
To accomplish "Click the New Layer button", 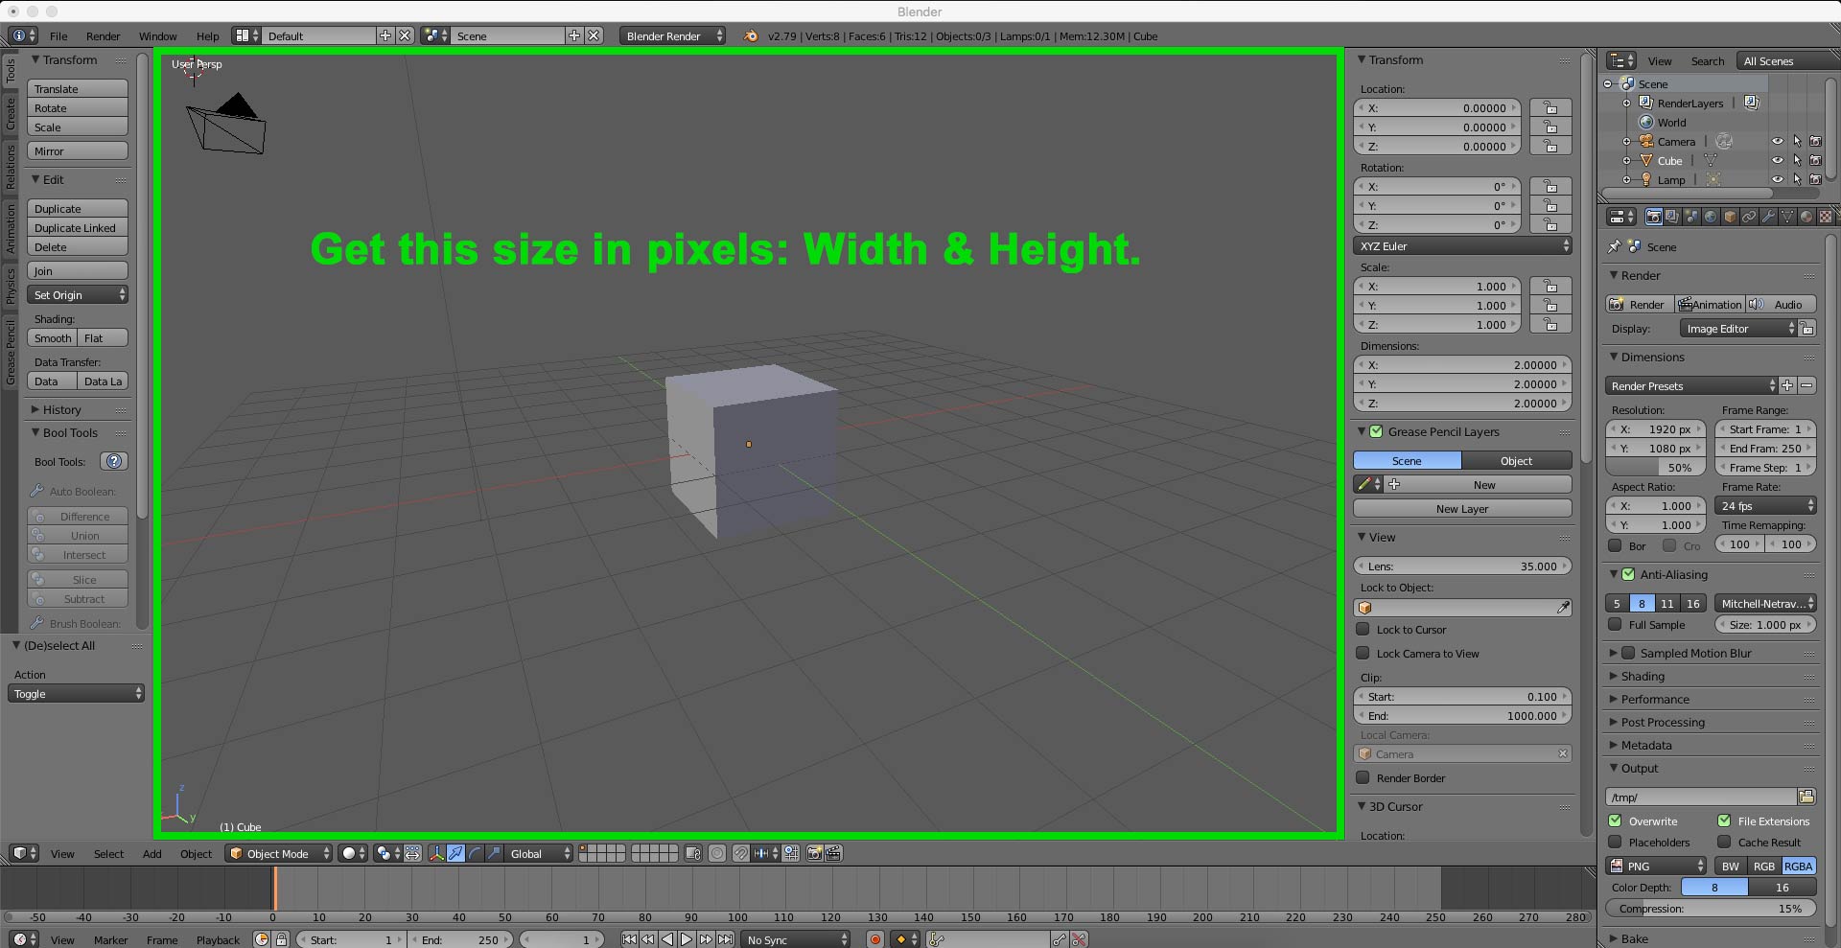I will 1461,508.
